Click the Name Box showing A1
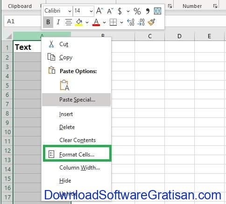The height and width of the screenshot is (204, 226). [22, 21]
